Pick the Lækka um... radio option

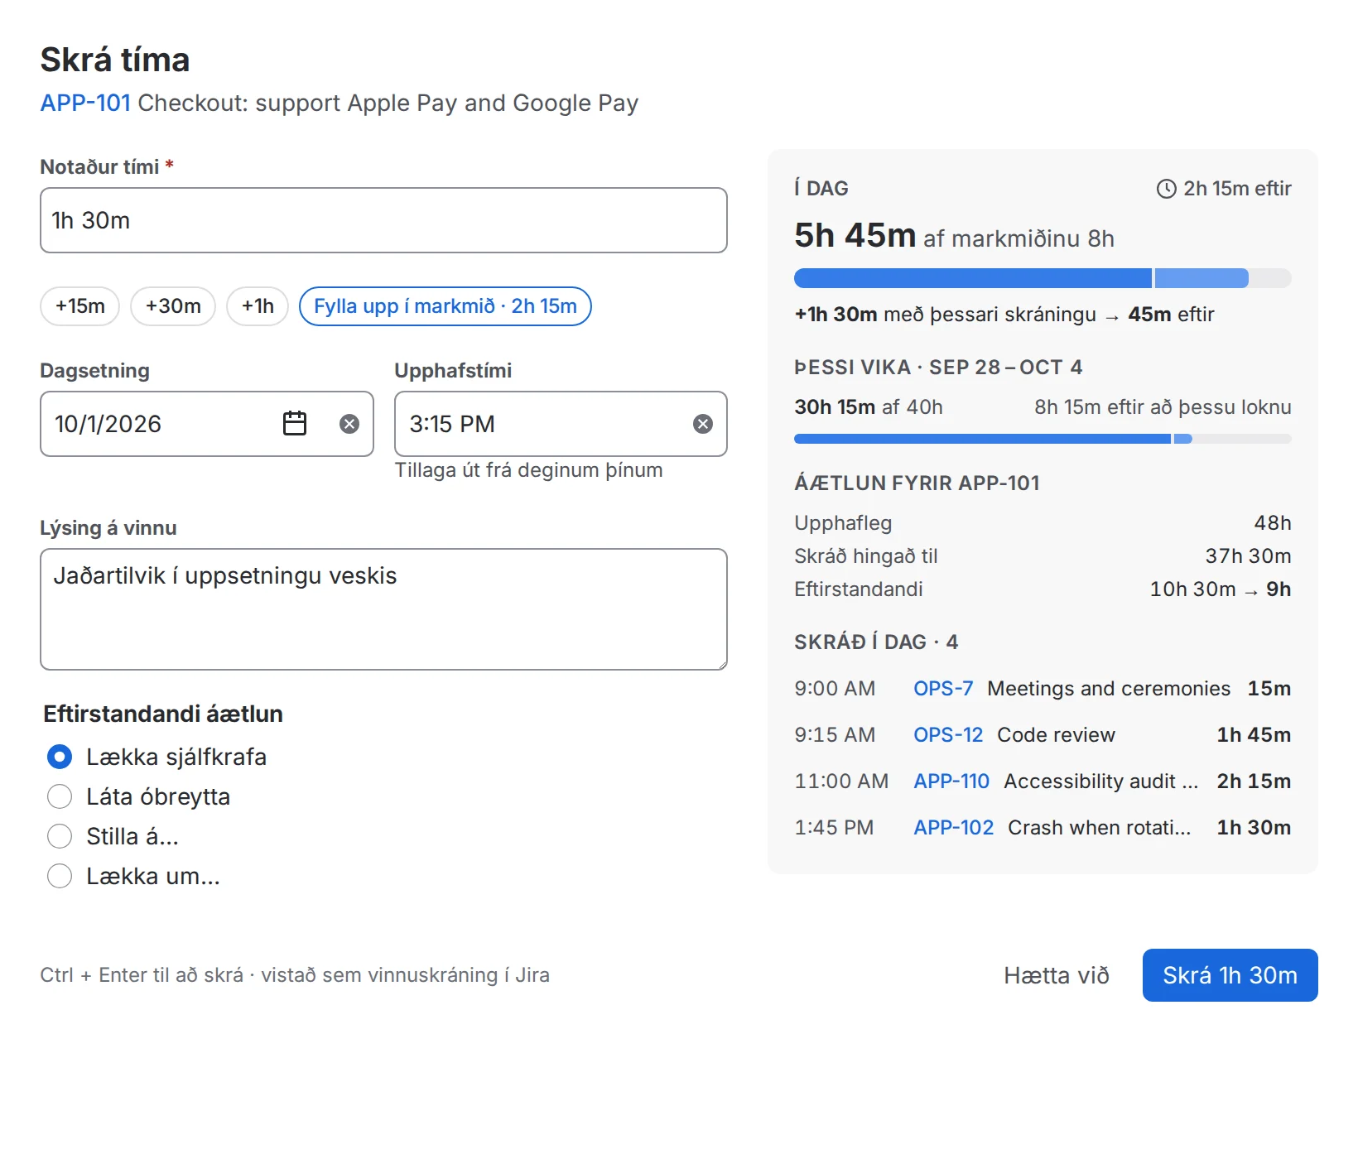[x=60, y=876]
